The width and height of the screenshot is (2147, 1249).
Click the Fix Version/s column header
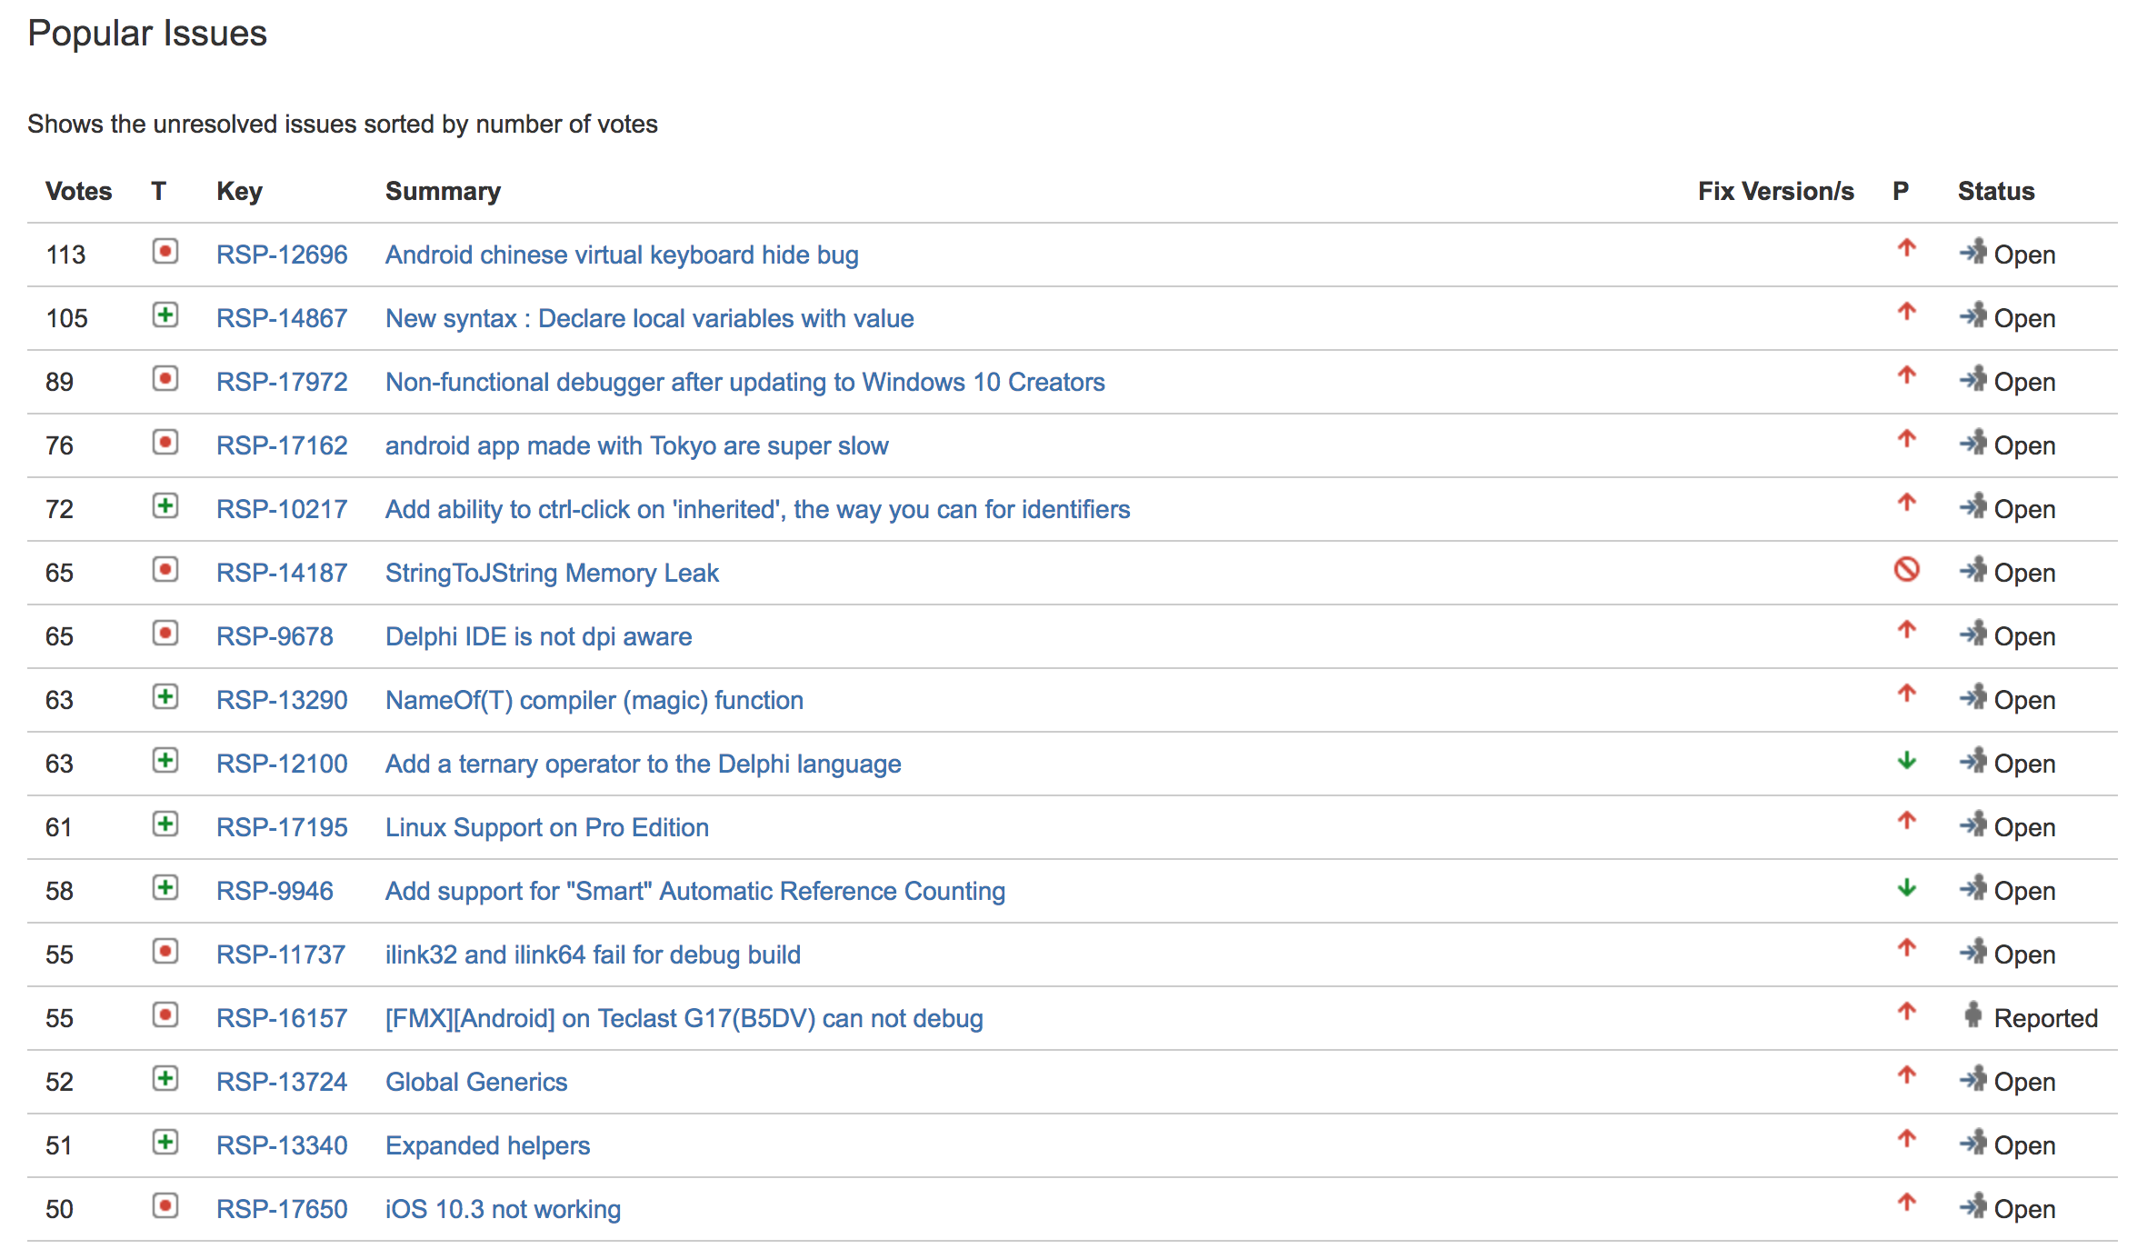coord(1775,191)
